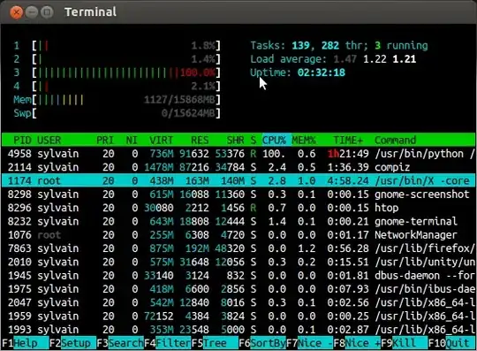Select the NetworkManager process row

coord(238,234)
